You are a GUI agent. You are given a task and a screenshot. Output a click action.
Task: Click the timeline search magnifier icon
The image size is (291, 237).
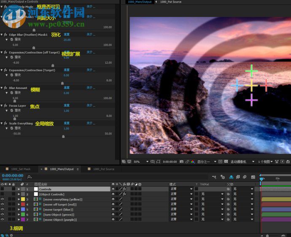29,177
